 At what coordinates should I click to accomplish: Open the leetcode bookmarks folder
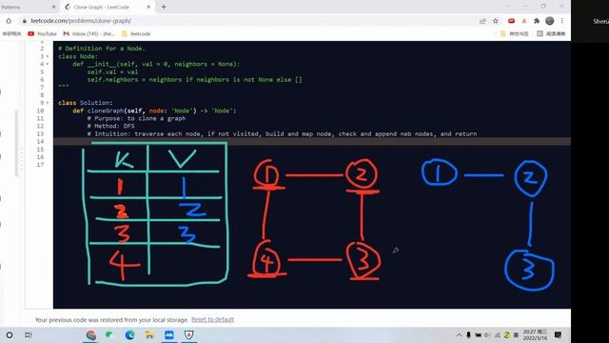pyautogui.click(x=136, y=34)
